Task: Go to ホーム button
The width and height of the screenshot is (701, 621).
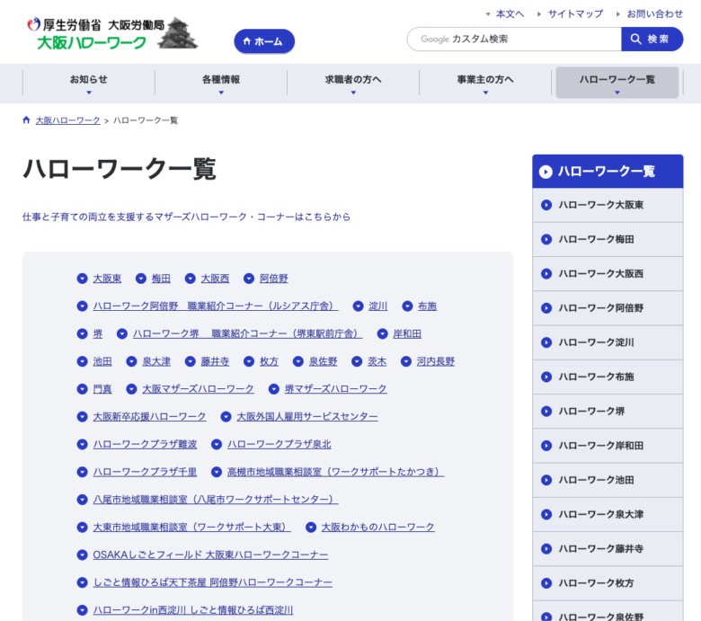Action: 264,41
